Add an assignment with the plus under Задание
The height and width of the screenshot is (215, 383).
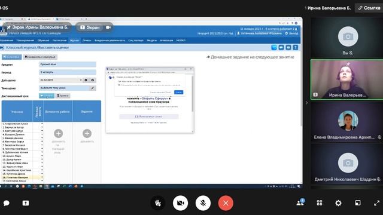point(87,133)
